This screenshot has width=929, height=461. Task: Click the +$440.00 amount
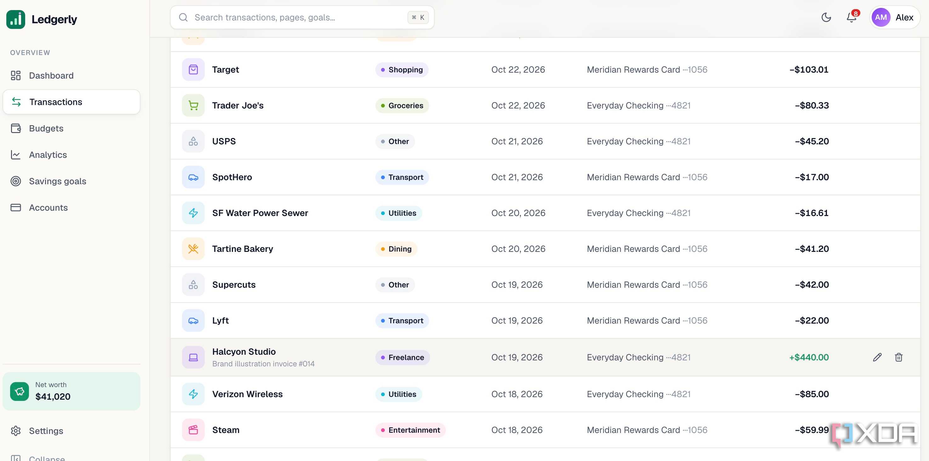click(x=809, y=357)
